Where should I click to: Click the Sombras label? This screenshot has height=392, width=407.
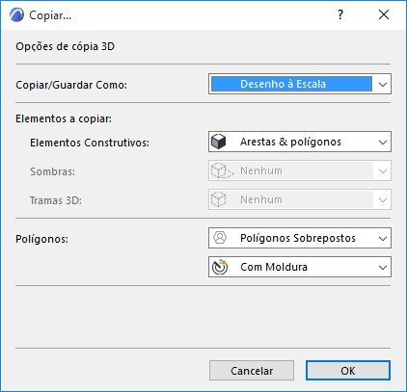click(52, 171)
